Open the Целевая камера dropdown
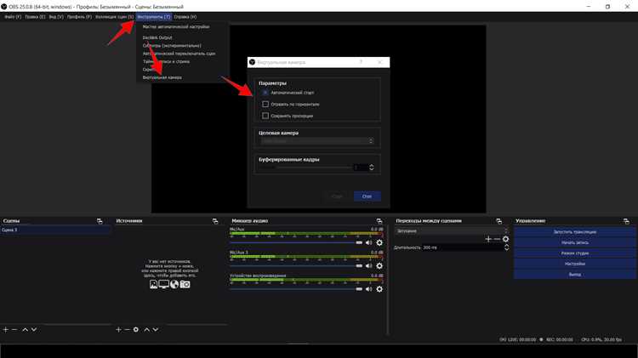 pos(317,141)
